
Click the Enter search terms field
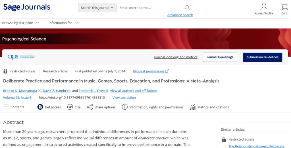149,8
